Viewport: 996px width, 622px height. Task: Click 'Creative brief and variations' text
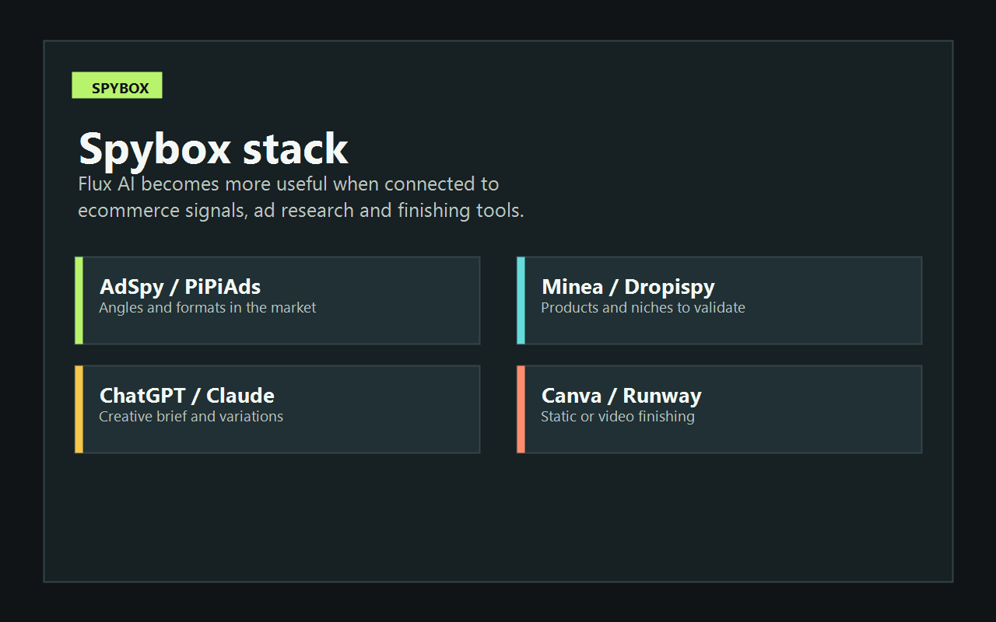[x=191, y=417]
